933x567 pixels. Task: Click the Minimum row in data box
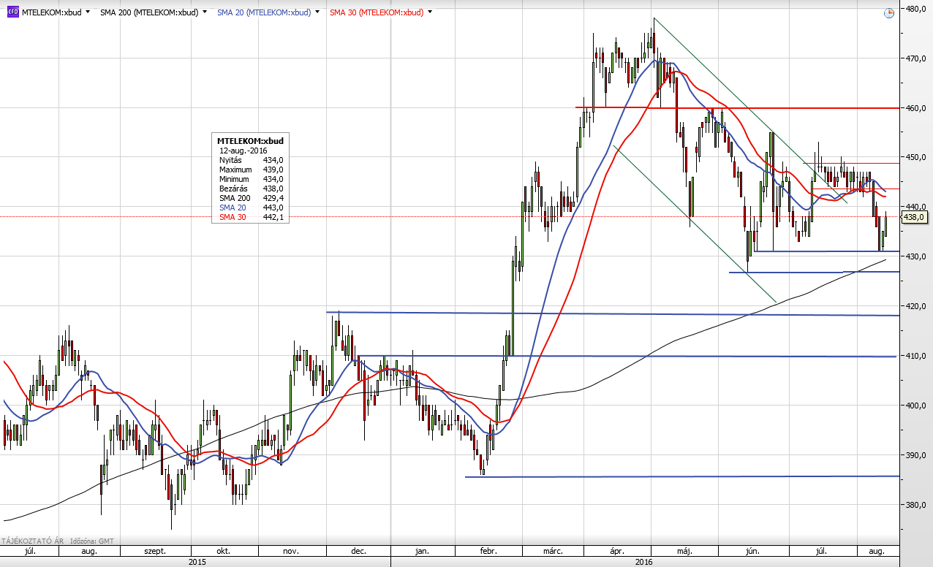tap(250, 179)
